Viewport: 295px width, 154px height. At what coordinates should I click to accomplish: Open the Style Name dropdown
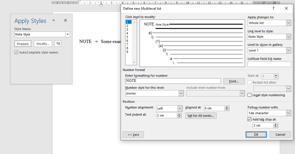pos(68,34)
